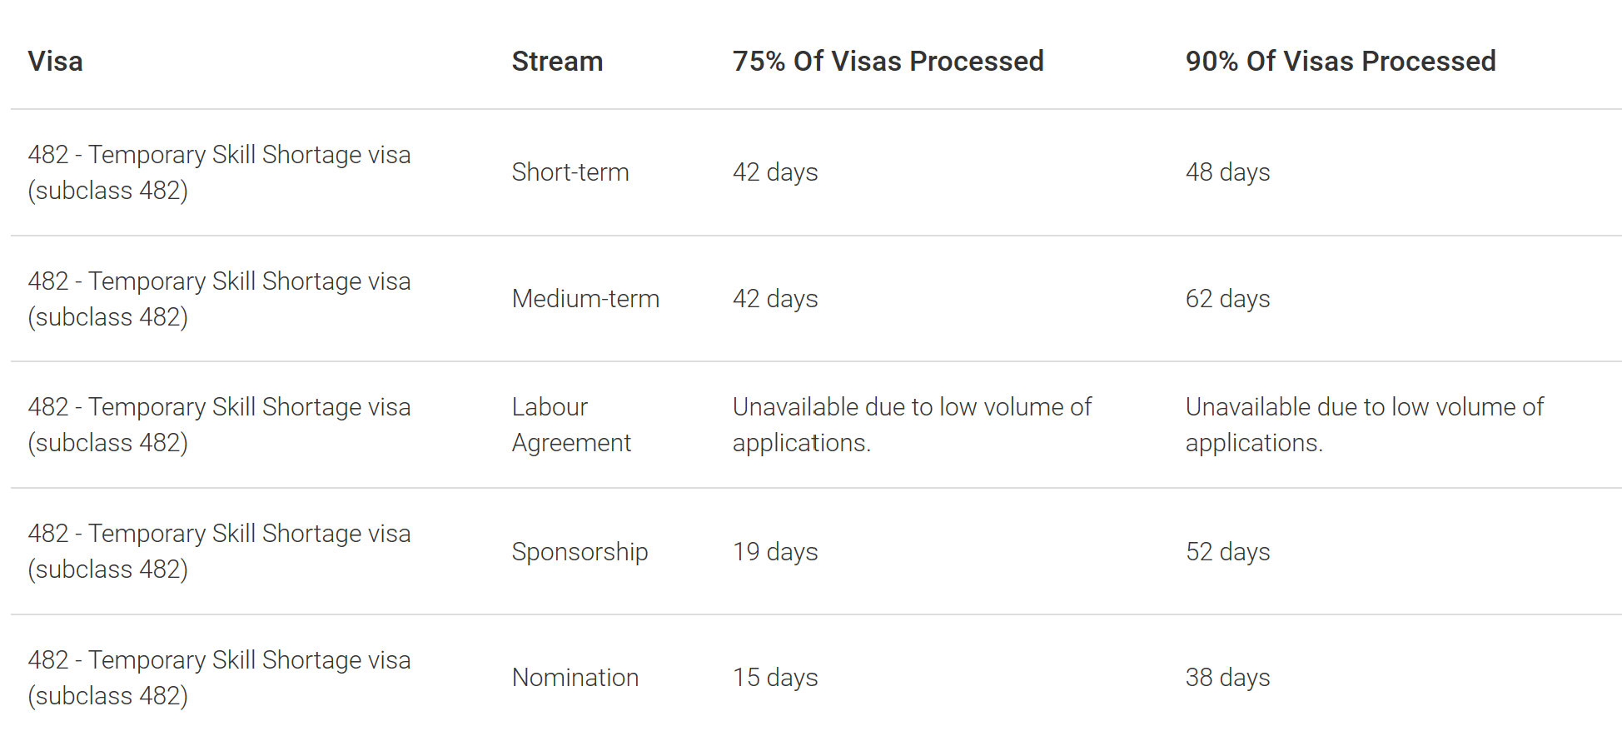Select the "75% Of Visas Processed" header
The width and height of the screenshot is (1622, 736).
coord(888,62)
